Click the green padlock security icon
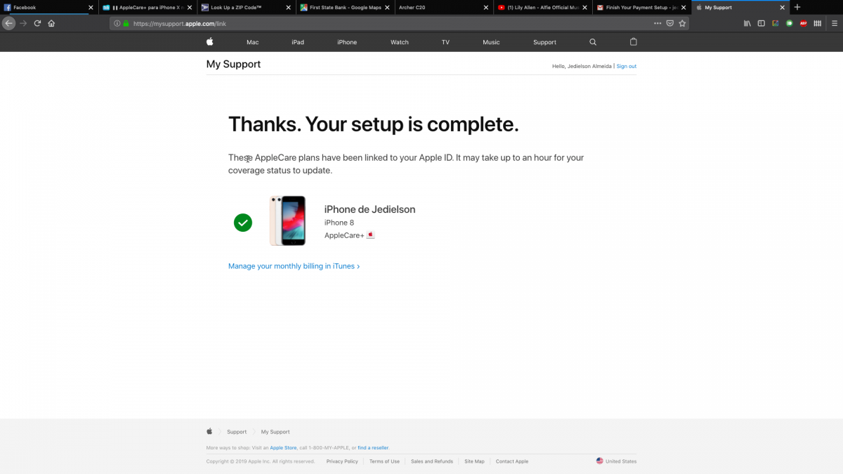 click(x=126, y=23)
